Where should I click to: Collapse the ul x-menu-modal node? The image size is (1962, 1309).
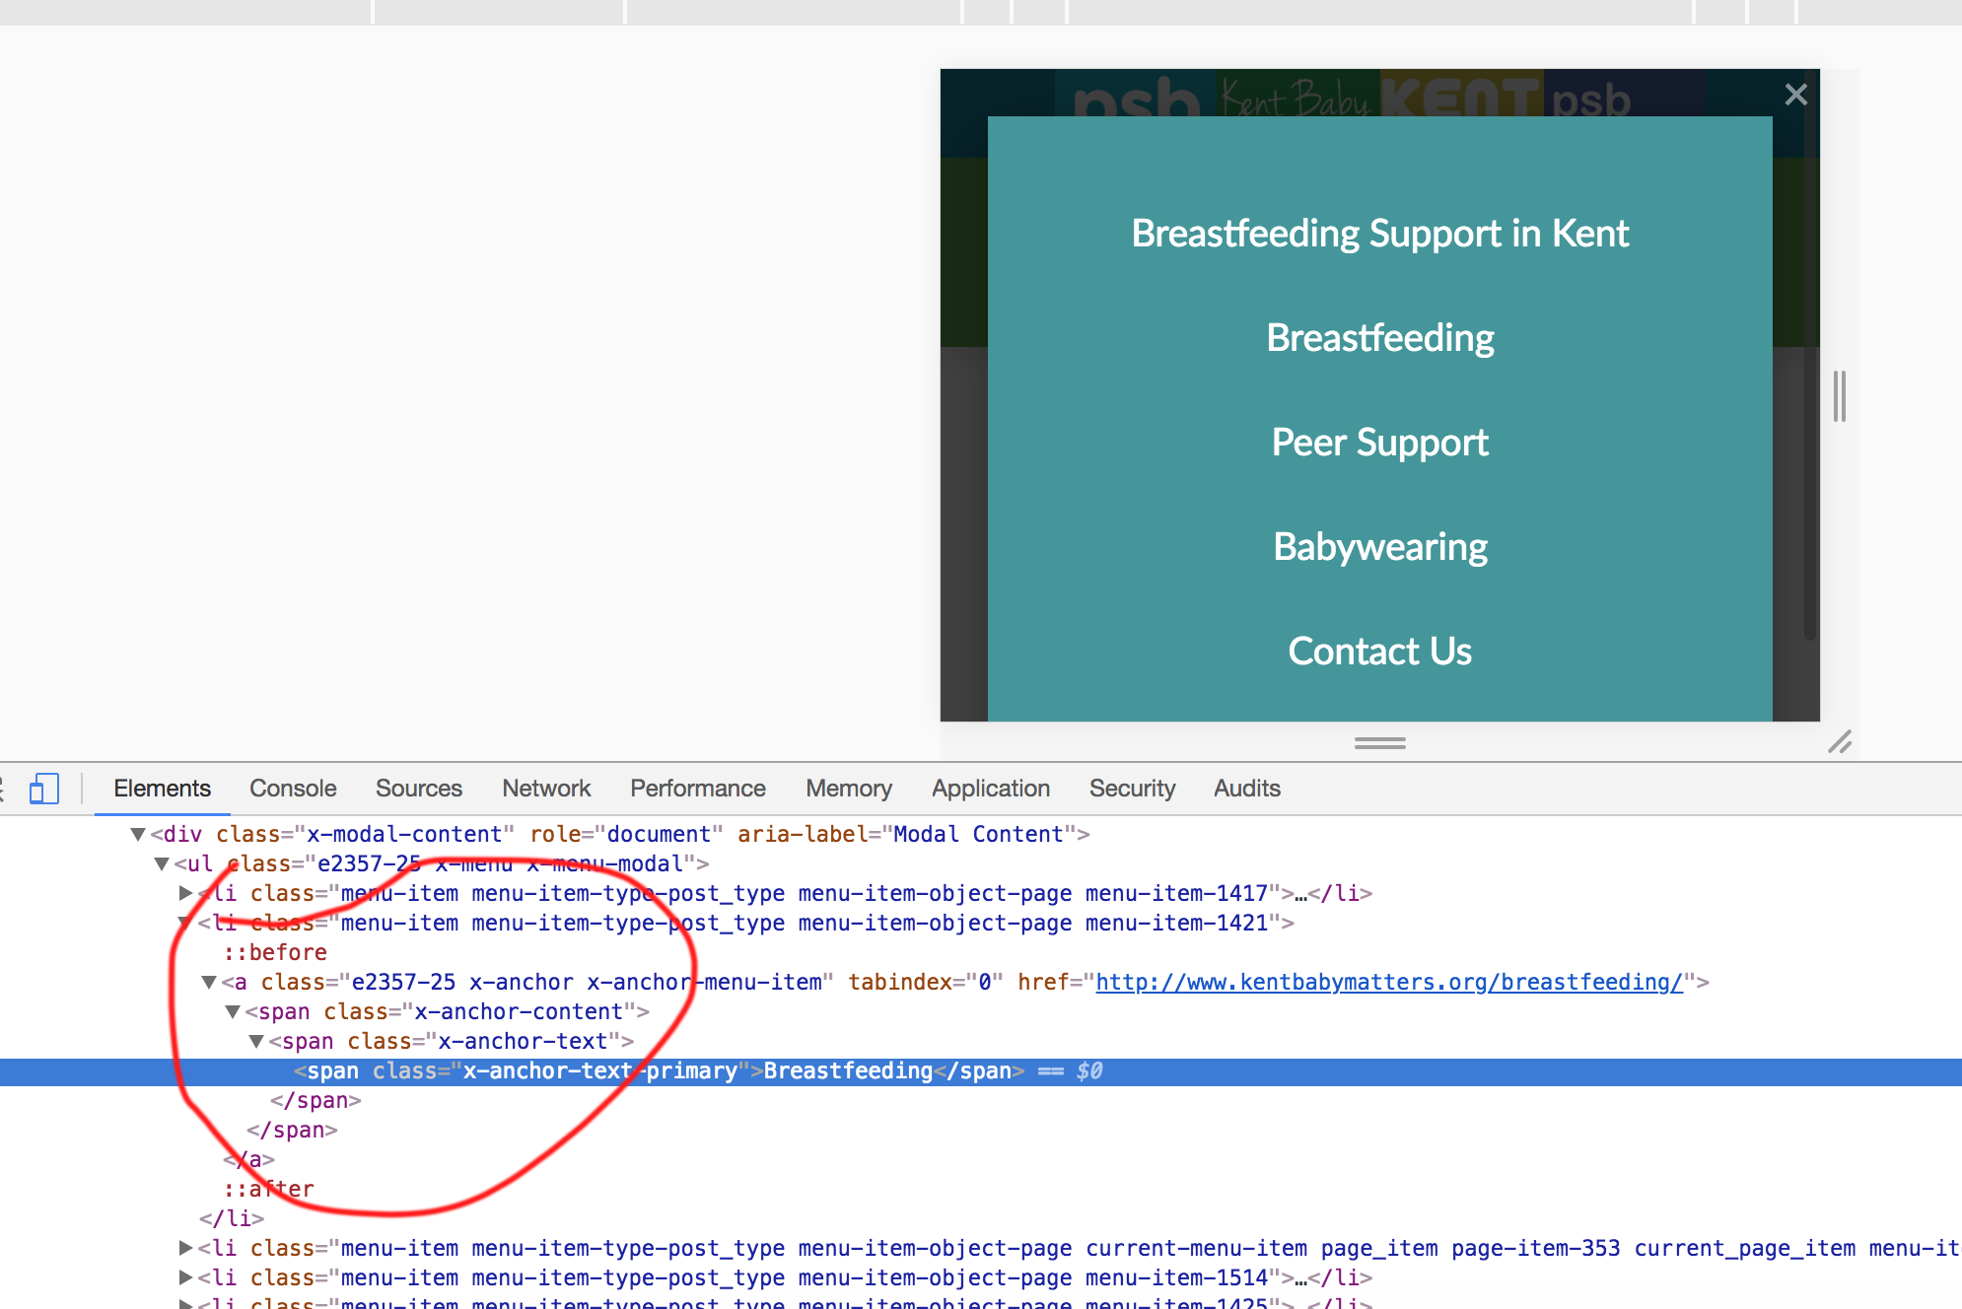point(162,864)
